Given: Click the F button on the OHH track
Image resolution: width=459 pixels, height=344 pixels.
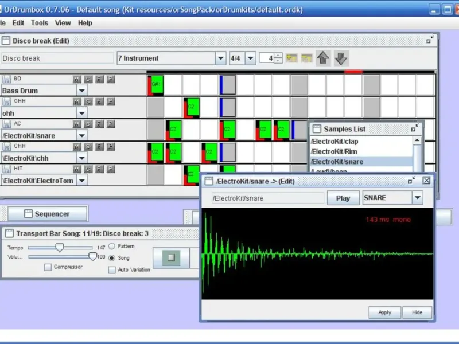Looking at the screenshot, I should coord(99,101).
